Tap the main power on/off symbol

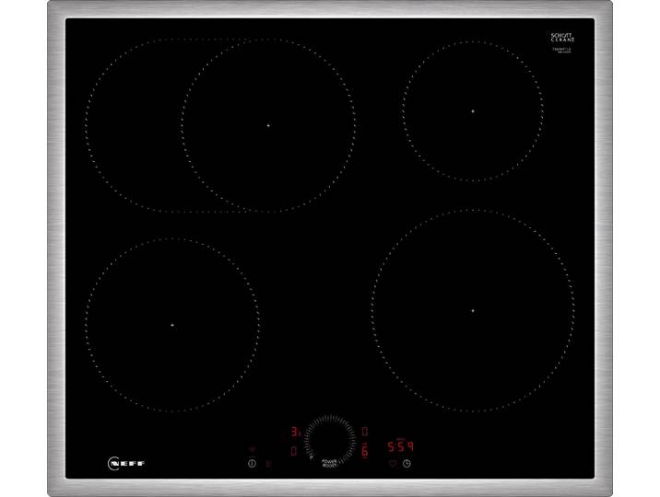point(252,464)
